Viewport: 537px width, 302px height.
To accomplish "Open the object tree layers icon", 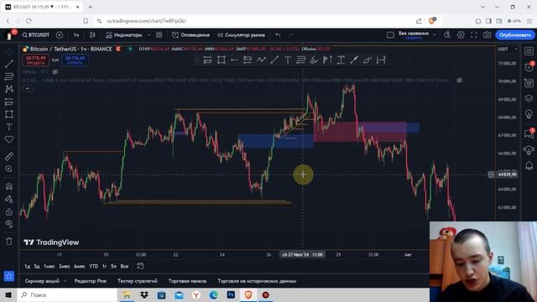I will point(529,99).
